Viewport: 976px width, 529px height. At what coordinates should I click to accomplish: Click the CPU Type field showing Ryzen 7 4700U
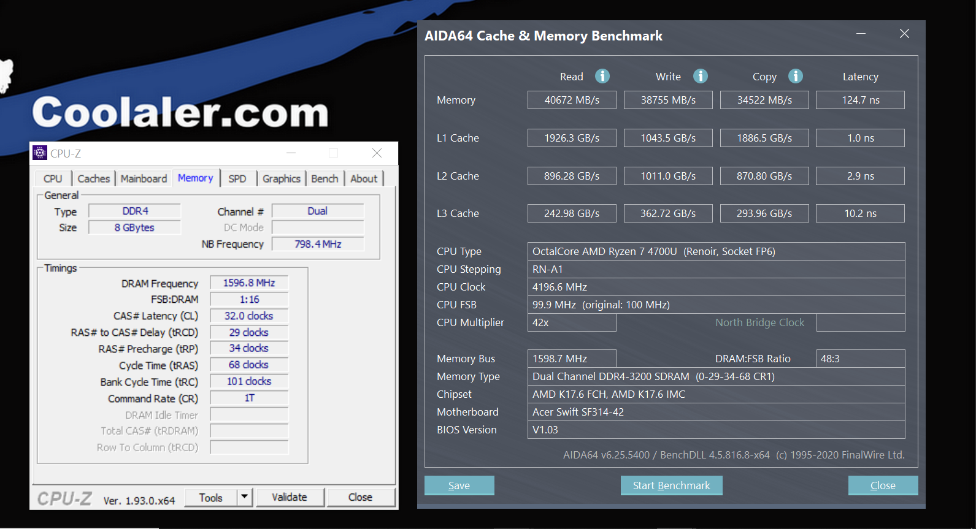(716, 251)
